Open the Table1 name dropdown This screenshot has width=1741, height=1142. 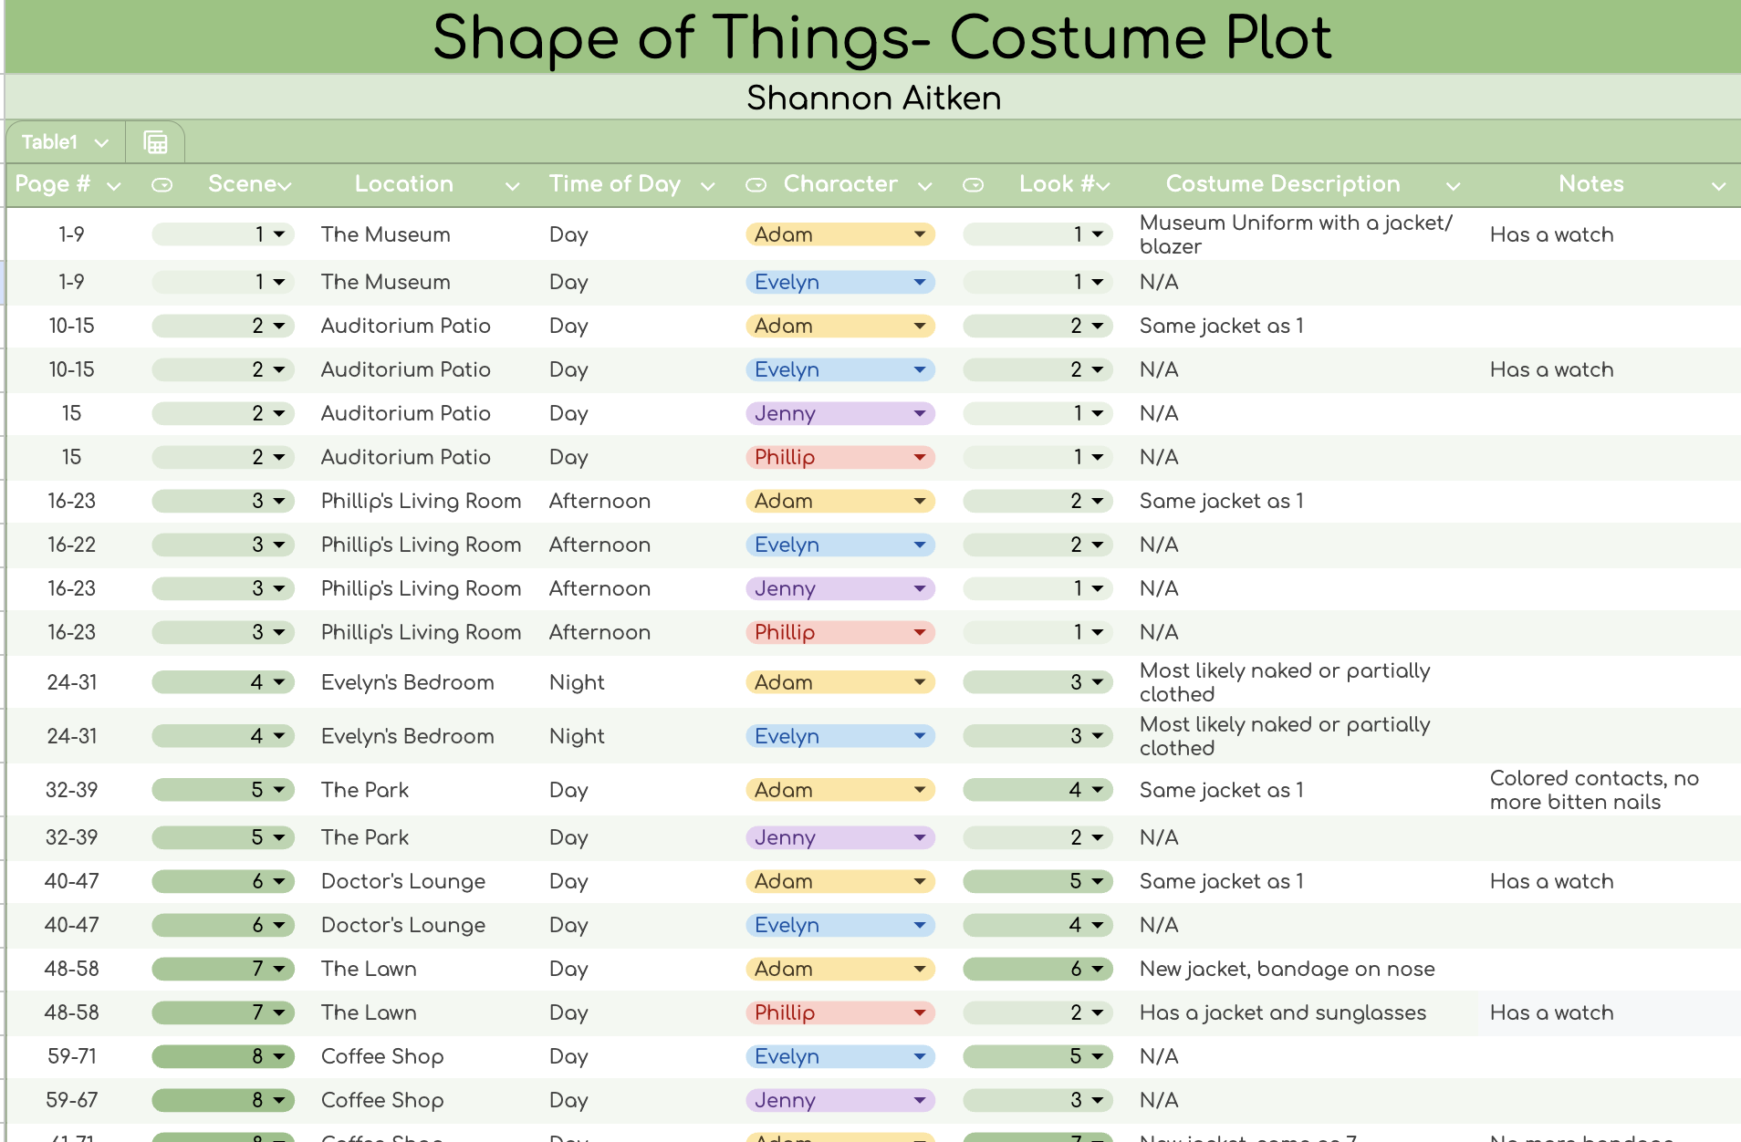click(101, 143)
